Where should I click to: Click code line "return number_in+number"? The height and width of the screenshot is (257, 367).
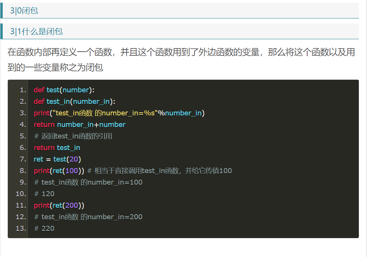tap(79, 124)
